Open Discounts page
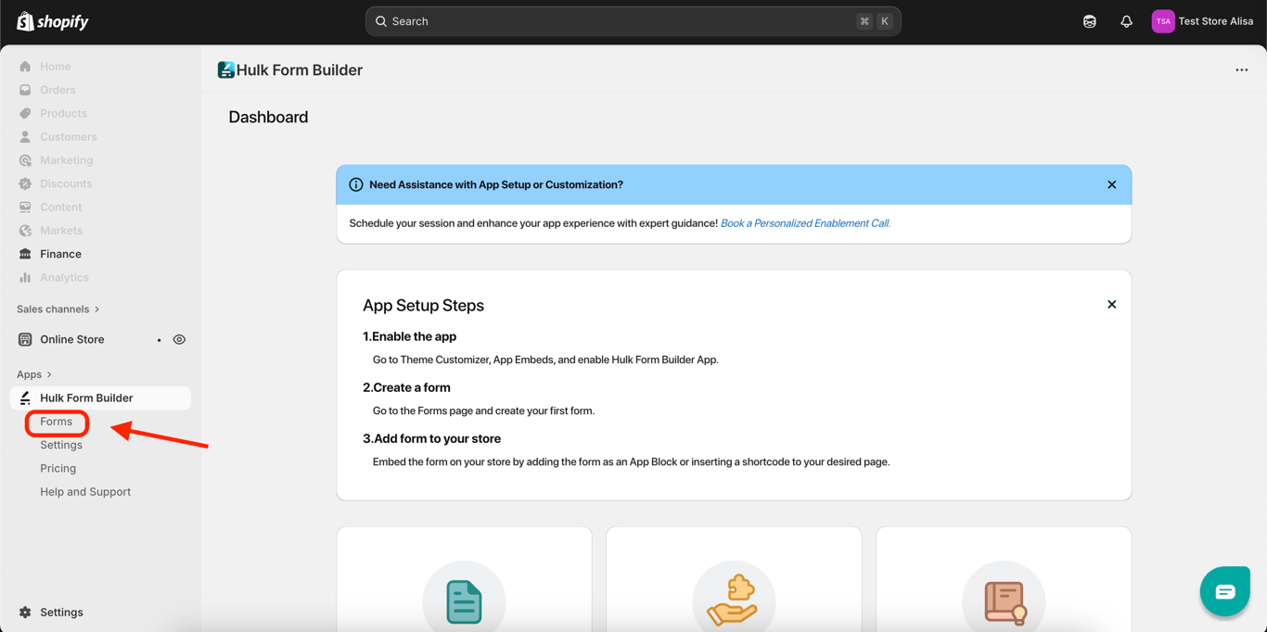The height and width of the screenshot is (632, 1267). click(x=66, y=183)
